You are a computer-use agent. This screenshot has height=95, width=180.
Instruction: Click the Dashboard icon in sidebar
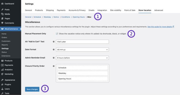(2, 4)
